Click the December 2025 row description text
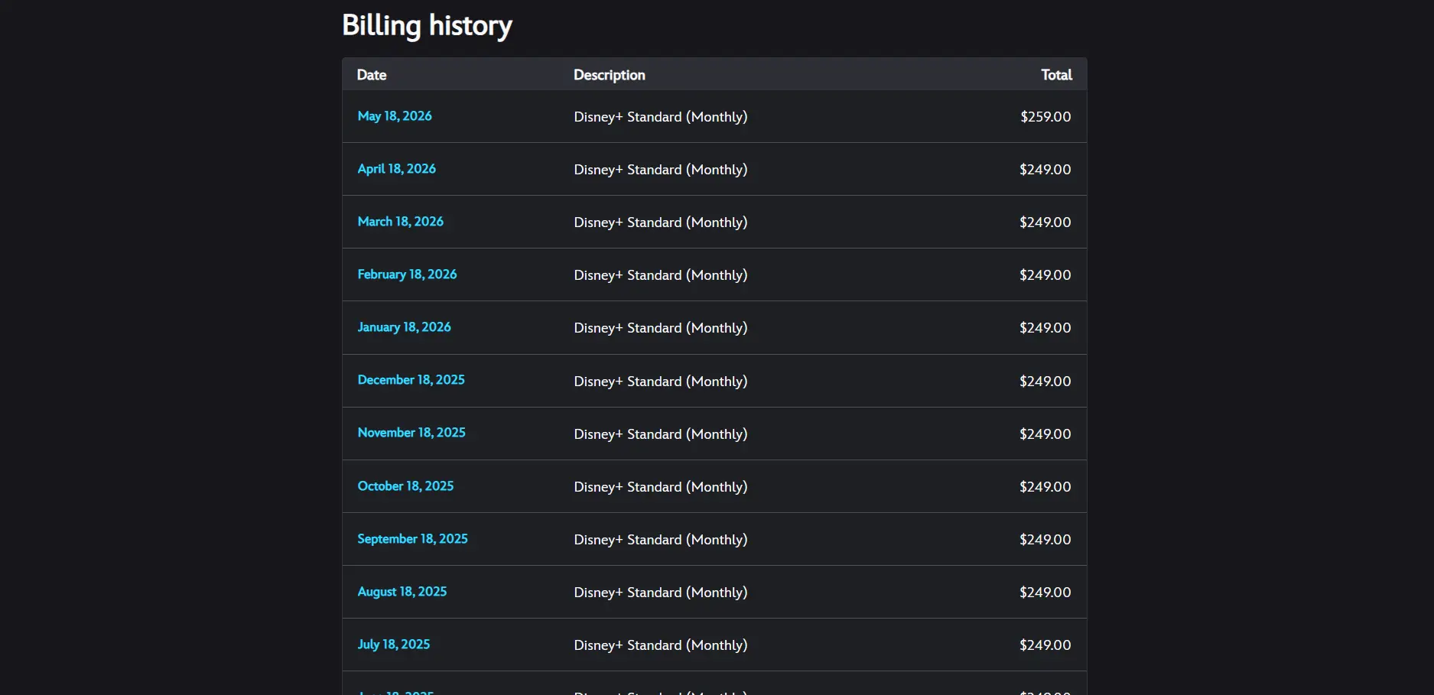1434x695 pixels. [x=661, y=382]
